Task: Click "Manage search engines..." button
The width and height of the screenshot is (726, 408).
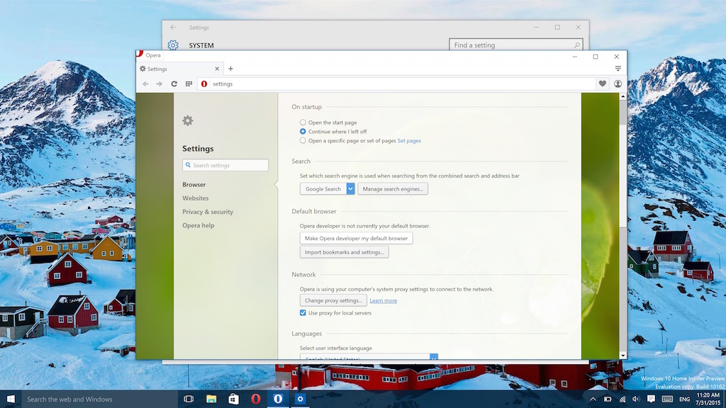Action: pyautogui.click(x=393, y=189)
